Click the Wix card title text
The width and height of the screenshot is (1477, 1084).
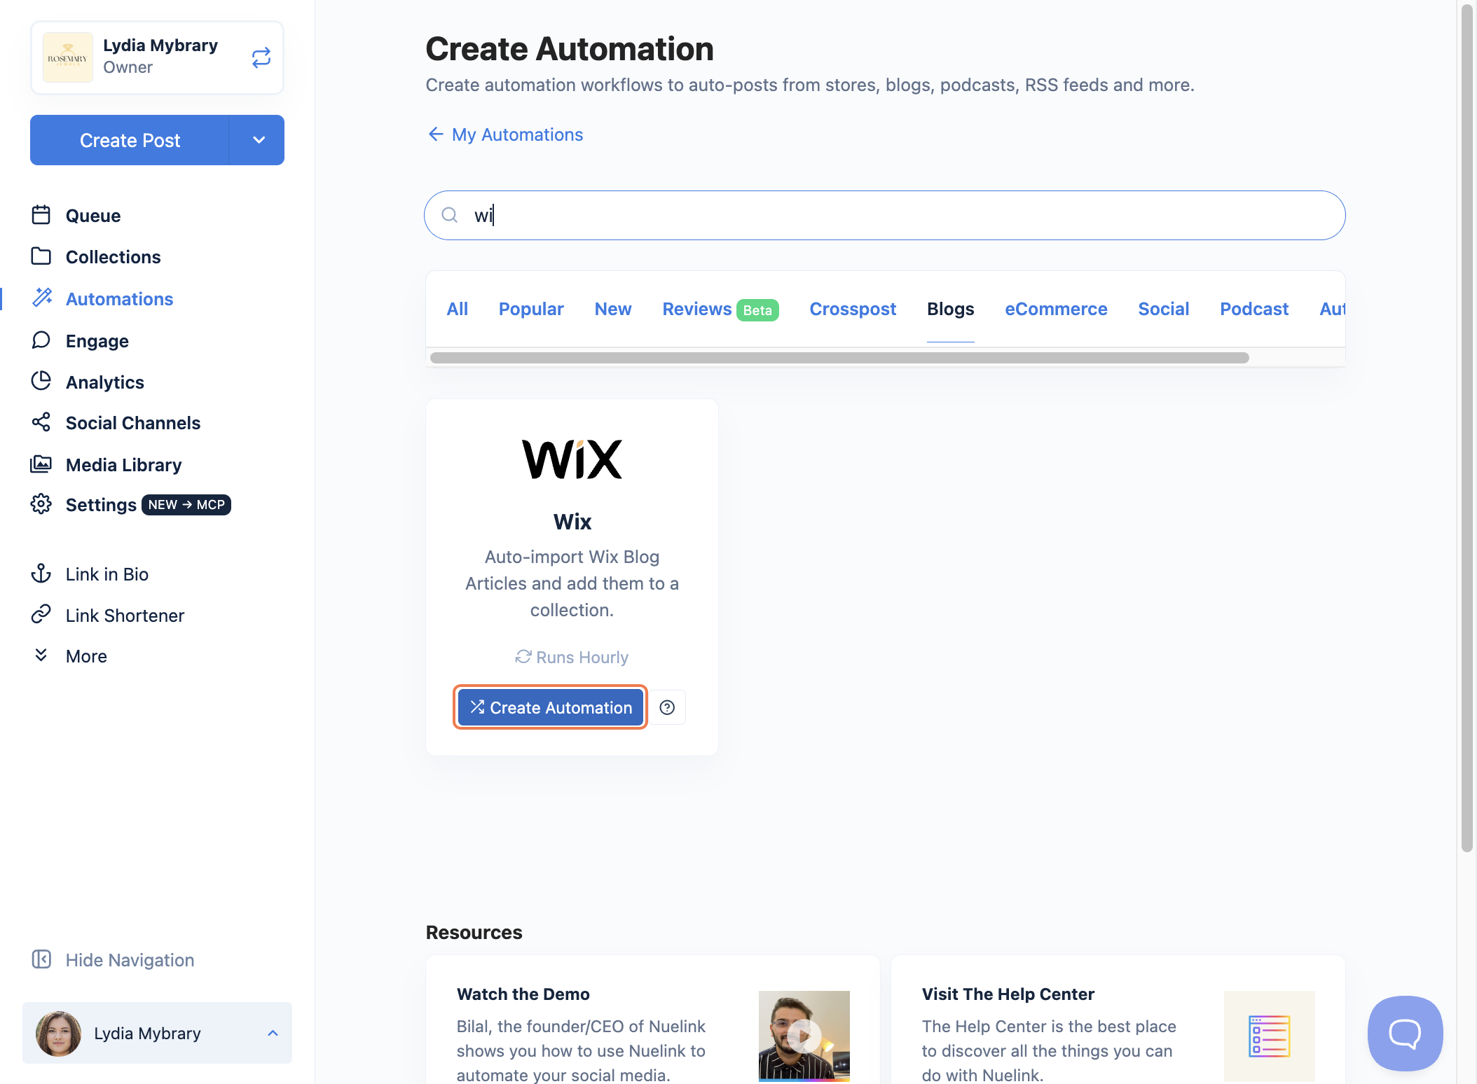572,522
